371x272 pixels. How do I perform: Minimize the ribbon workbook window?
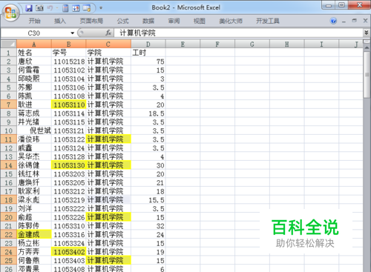point(344,21)
